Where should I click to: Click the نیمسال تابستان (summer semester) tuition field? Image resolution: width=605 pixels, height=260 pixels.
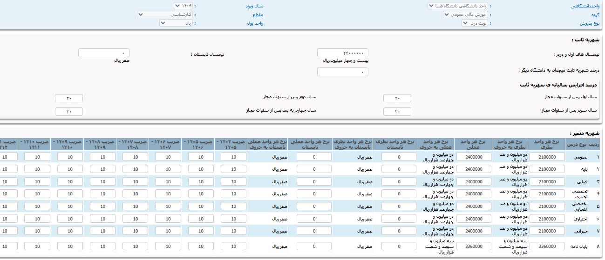pyautogui.click(x=104, y=53)
